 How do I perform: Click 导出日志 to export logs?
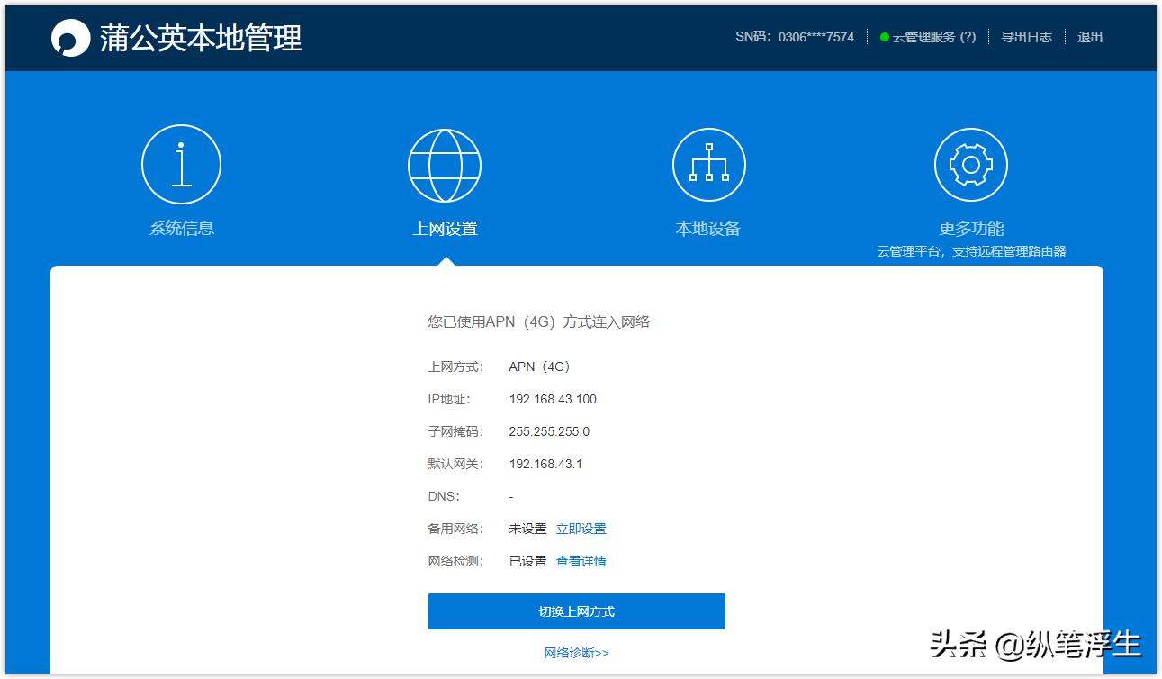1026,37
